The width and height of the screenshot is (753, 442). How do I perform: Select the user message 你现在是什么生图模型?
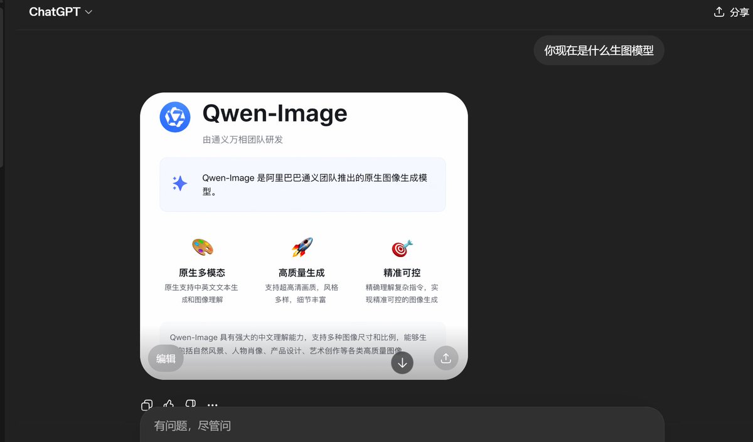pos(599,50)
